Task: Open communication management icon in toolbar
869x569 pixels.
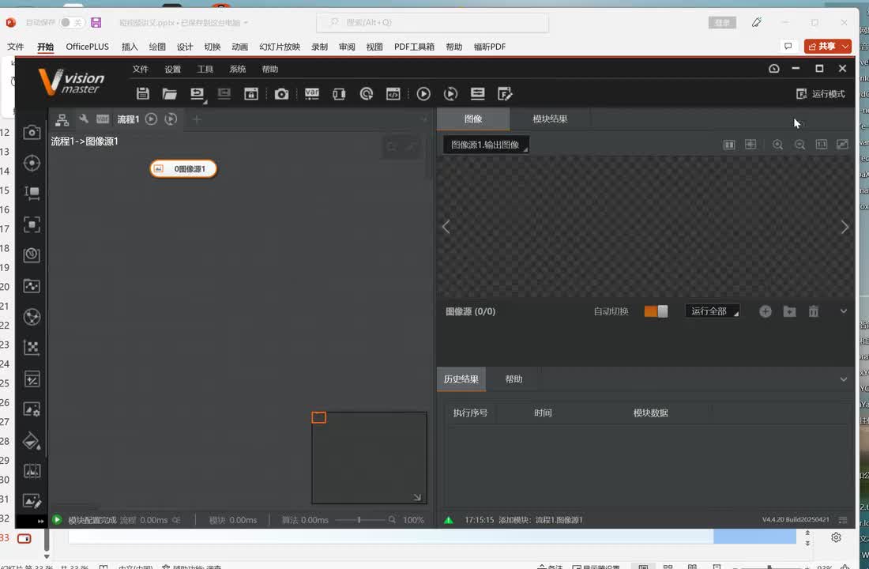Action: pyautogui.click(x=339, y=94)
